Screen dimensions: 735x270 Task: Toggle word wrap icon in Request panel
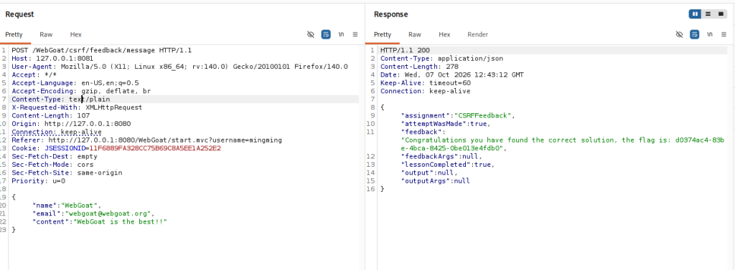(326, 34)
